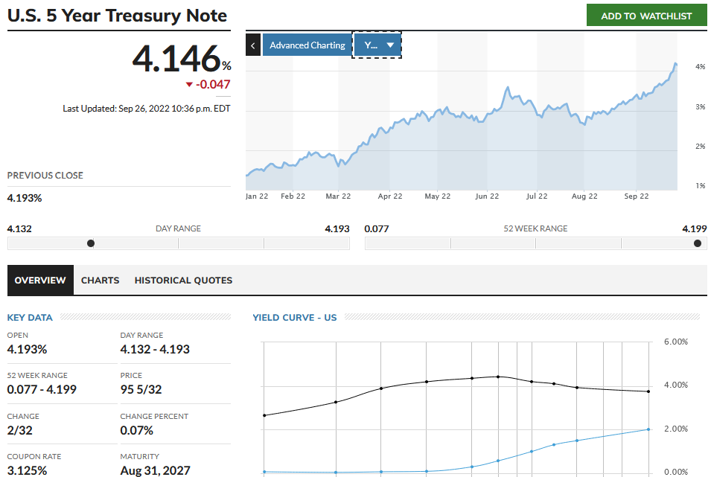This screenshot has height=477, width=711.
Task: Click the Mar 22 chart axis label
Action: point(338,196)
